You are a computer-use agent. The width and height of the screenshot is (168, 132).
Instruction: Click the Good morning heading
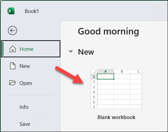108,31
